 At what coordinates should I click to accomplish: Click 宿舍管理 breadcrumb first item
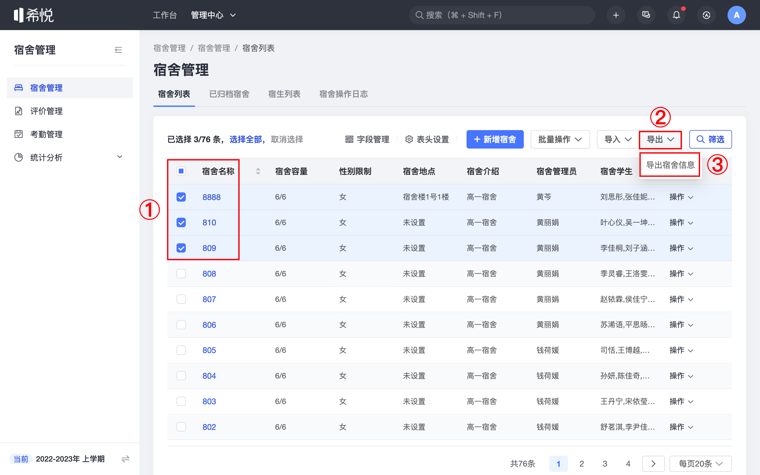(170, 48)
